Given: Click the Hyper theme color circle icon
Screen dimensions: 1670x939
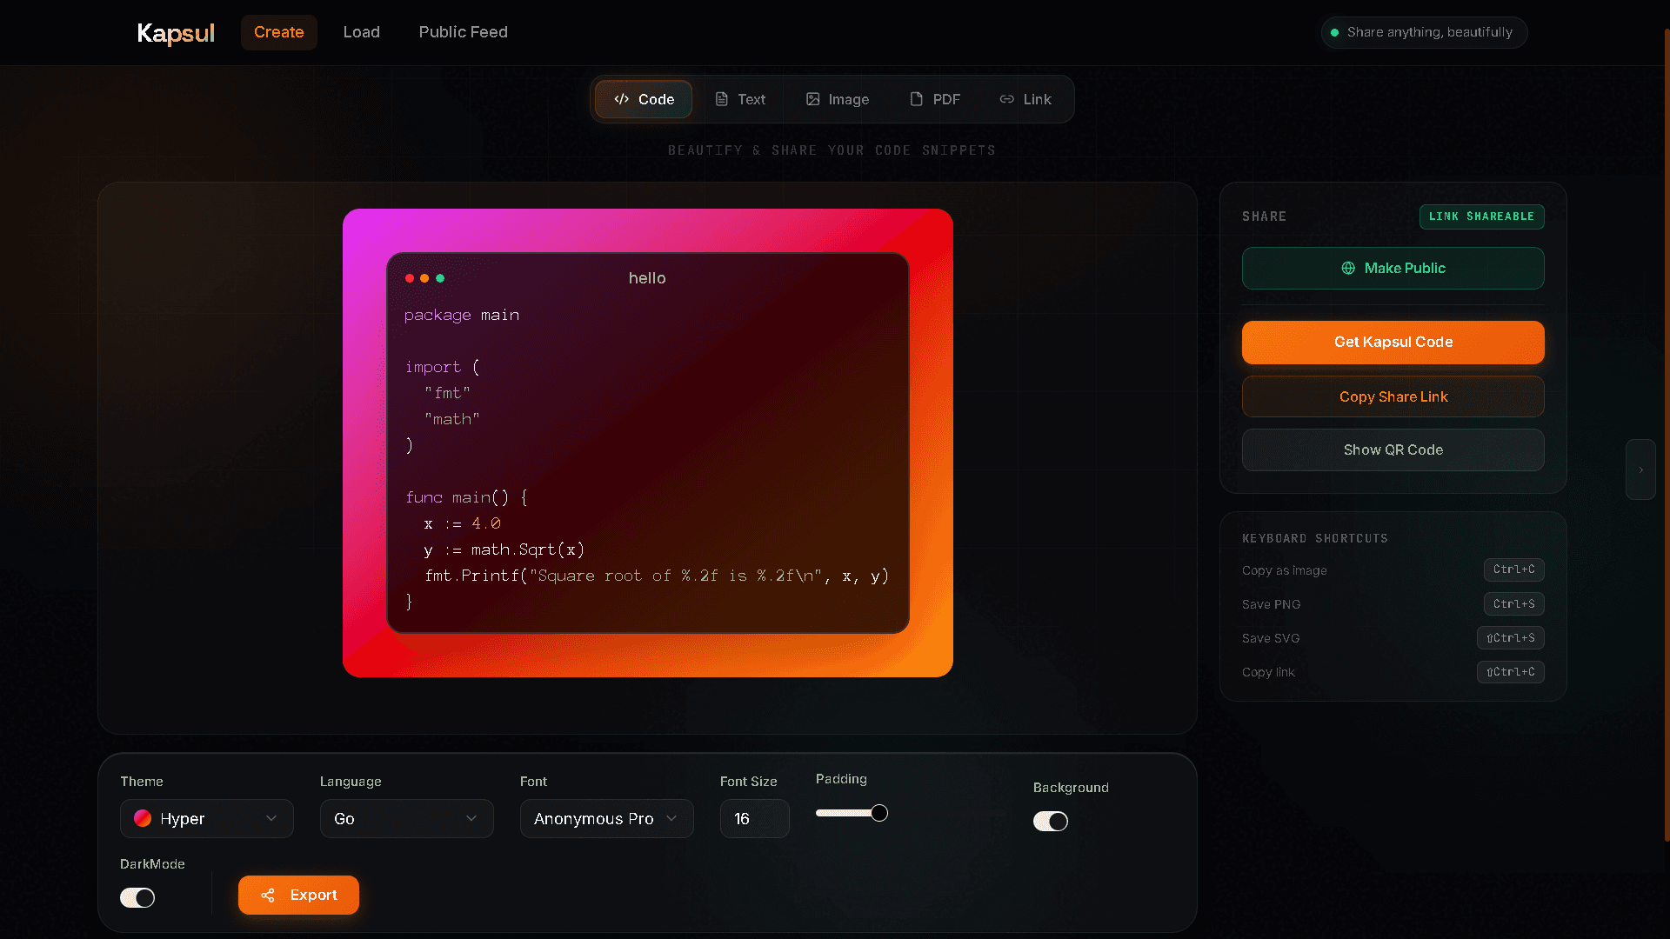Looking at the screenshot, I should pyautogui.click(x=143, y=818).
